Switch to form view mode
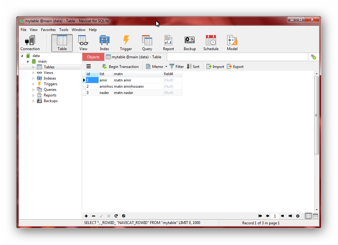 [315, 216]
